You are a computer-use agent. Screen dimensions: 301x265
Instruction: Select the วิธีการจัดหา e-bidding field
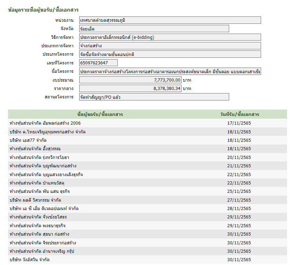point(170,37)
